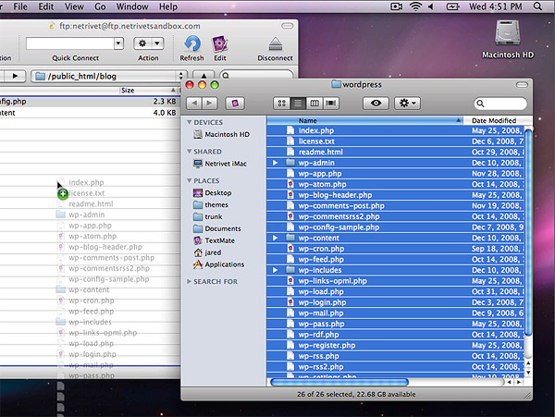The width and height of the screenshot is (555, 417).
Task: Open the /public_html/blog path dropdown
Action: click(180, 76)
